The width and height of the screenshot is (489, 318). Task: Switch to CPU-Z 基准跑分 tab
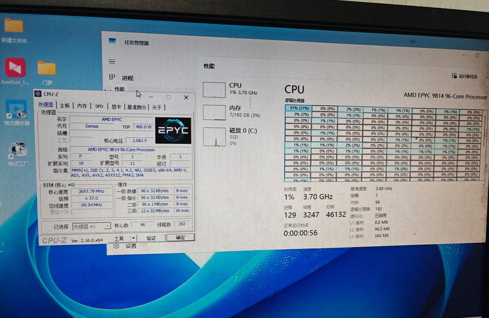[137, 107]
